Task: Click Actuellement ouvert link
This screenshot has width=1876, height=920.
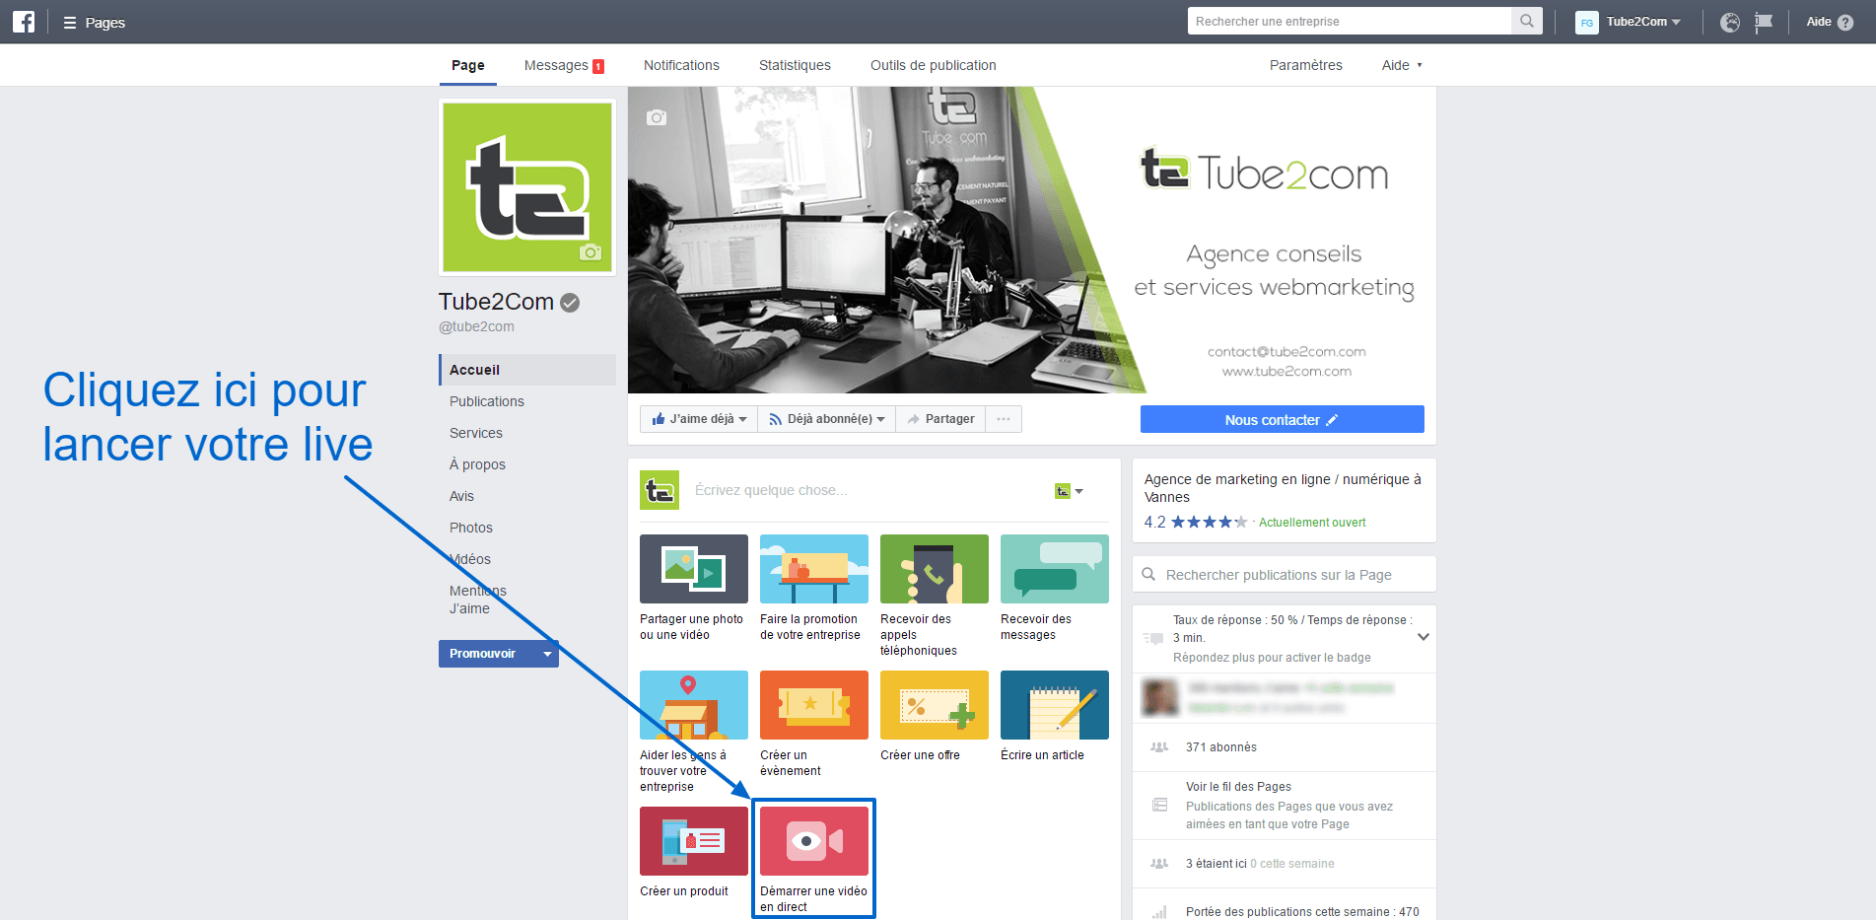Action: 1312,523
